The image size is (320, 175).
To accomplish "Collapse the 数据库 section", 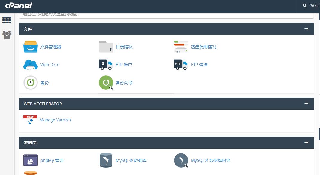I will point(306,143).
